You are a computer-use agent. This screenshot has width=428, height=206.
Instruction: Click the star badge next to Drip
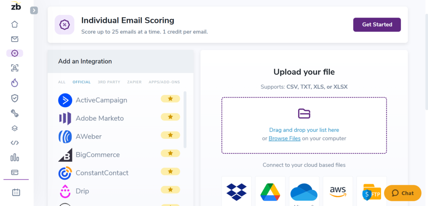coord(171,189)
